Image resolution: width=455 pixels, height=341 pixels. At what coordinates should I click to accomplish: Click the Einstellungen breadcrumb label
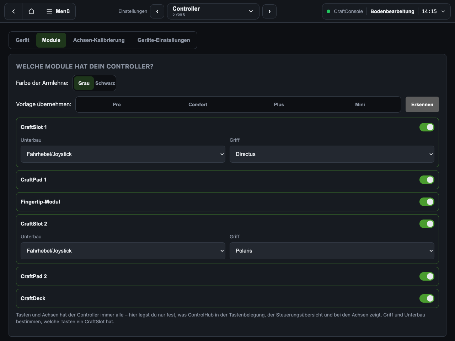(133, 11)
